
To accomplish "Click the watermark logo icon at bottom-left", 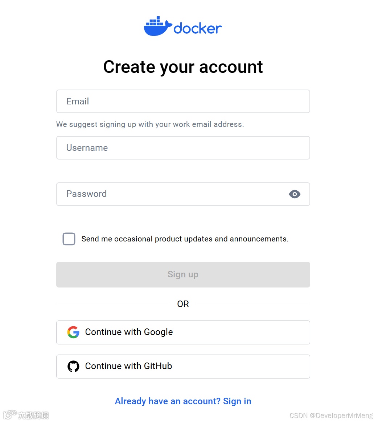I will coord(10,415).
